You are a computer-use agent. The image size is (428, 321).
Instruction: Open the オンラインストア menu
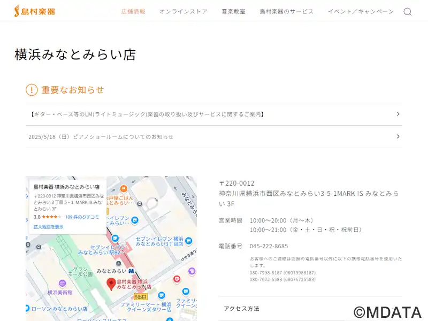point(184,11)
